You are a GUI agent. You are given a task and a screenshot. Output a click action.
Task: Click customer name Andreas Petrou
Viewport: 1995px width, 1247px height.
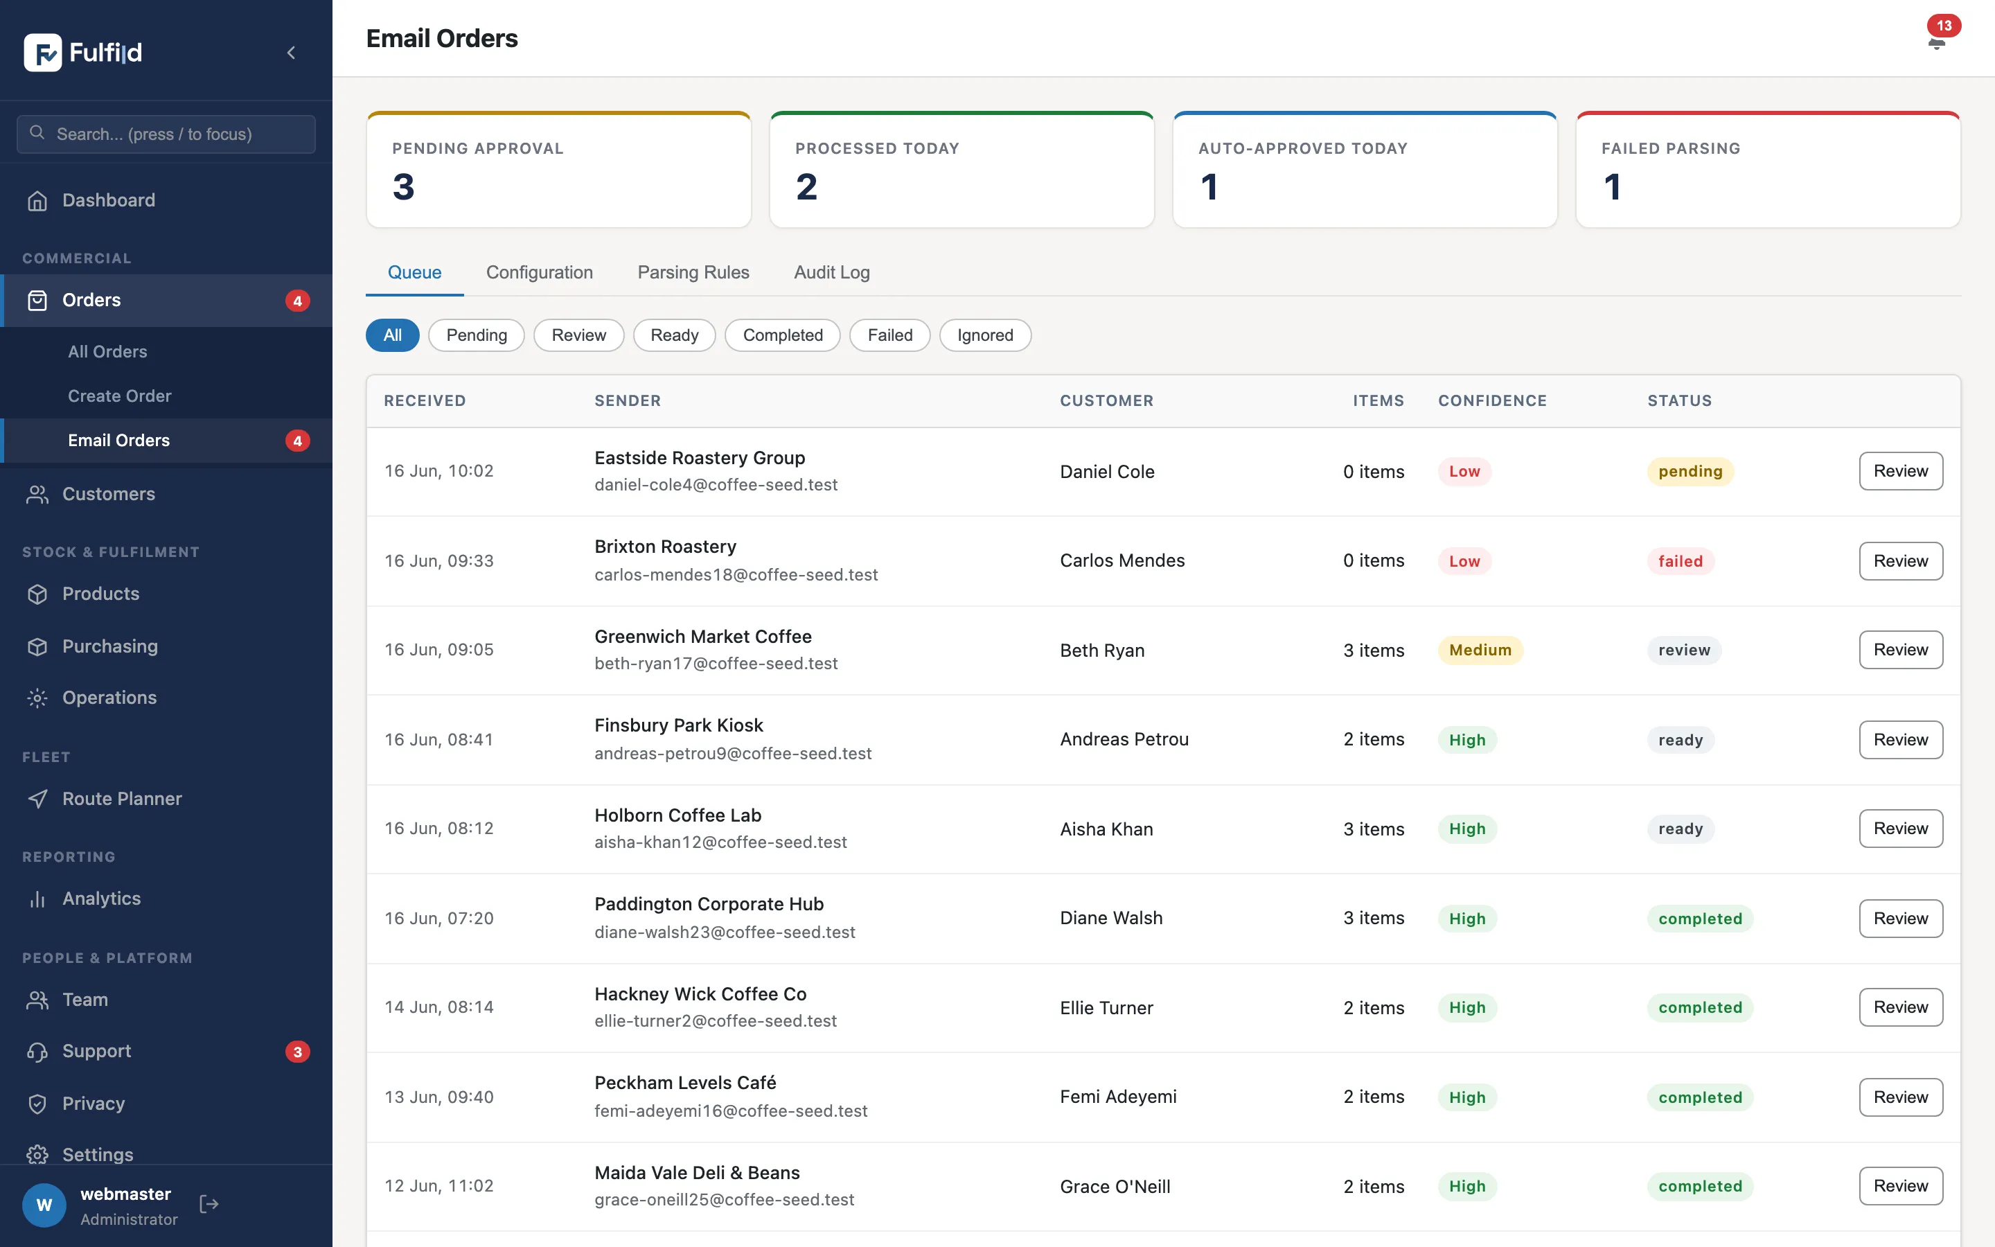pos(1124,739)
